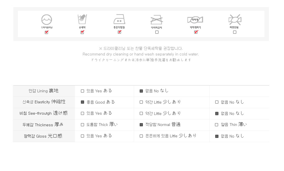Click the crossed-out do-not-wring icon
Image resolution: width=284 pixels, height=171 pixels.
point(235,20)
